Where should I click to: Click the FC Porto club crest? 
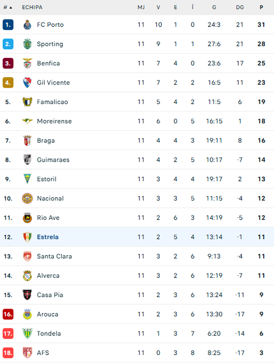pos(27,25)
